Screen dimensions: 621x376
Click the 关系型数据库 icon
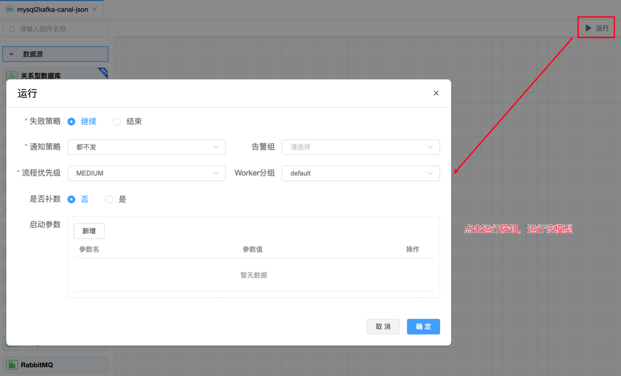(12, 76)
